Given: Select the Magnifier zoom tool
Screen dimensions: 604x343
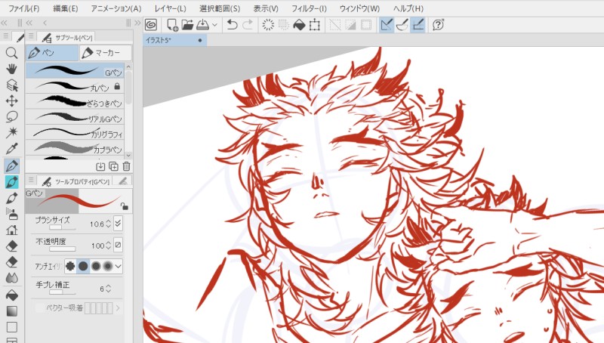Looking at the screenshot, I should pyautogui.click(x=11, y=53).
